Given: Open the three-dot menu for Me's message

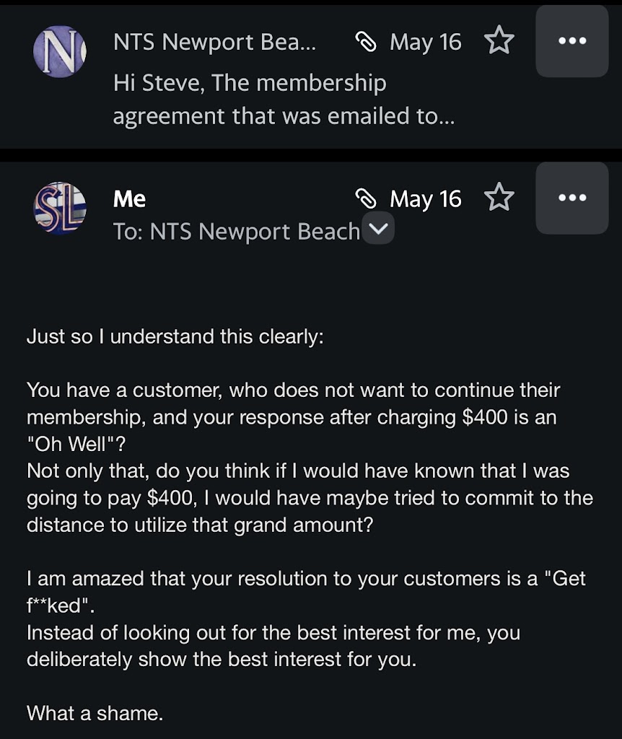Looking at the screenshot, I should click(572, 198).
